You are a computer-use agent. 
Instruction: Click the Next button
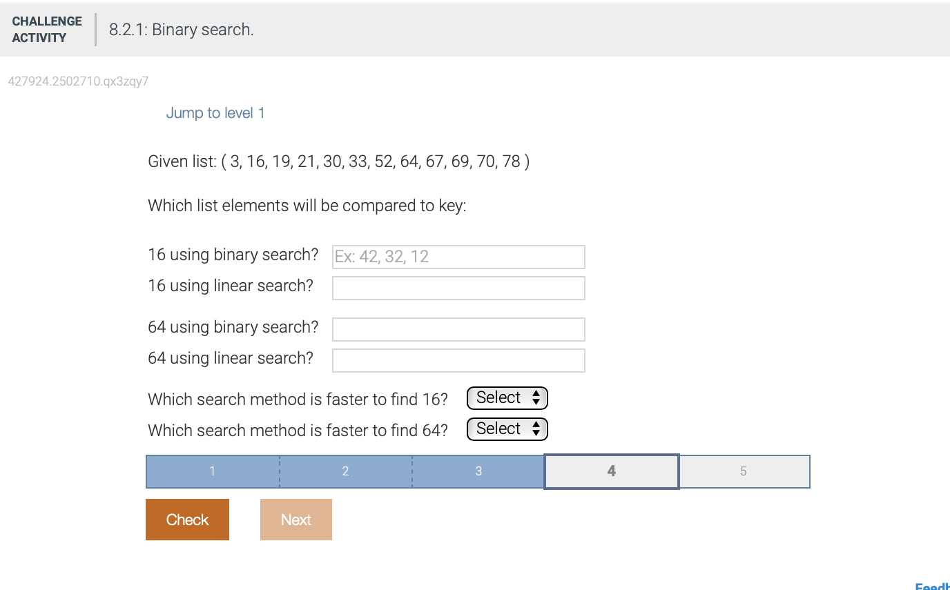pos(295,519)
